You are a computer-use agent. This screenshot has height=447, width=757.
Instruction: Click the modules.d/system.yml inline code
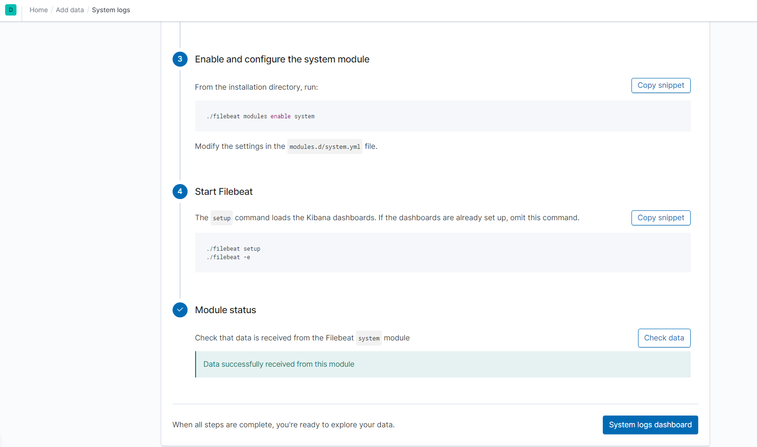[325, 147]
